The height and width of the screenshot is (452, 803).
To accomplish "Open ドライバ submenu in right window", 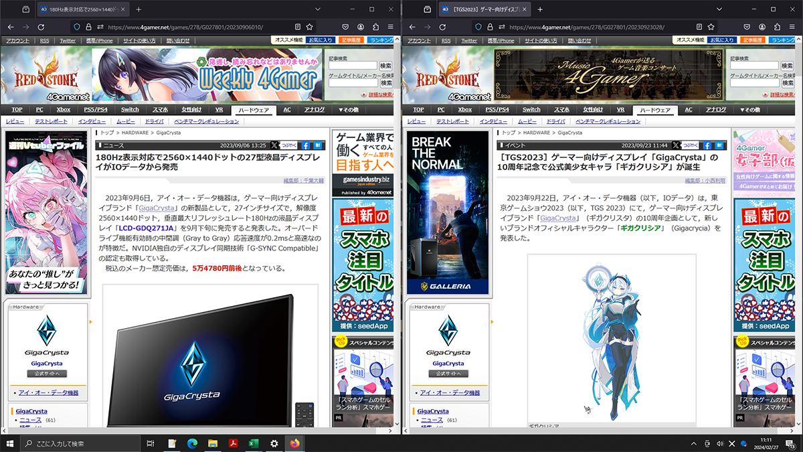I will pyautogui.click(x=556, y=121).
